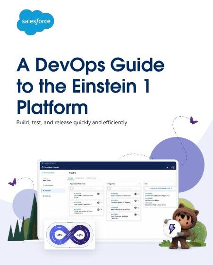The image size is (213, 265).
Task: Select the Pipeline item in the sidebar
Action: [53, 191]
